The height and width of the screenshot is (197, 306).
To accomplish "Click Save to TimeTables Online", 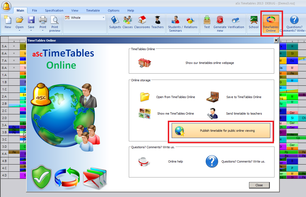I will tap(244, 97).
